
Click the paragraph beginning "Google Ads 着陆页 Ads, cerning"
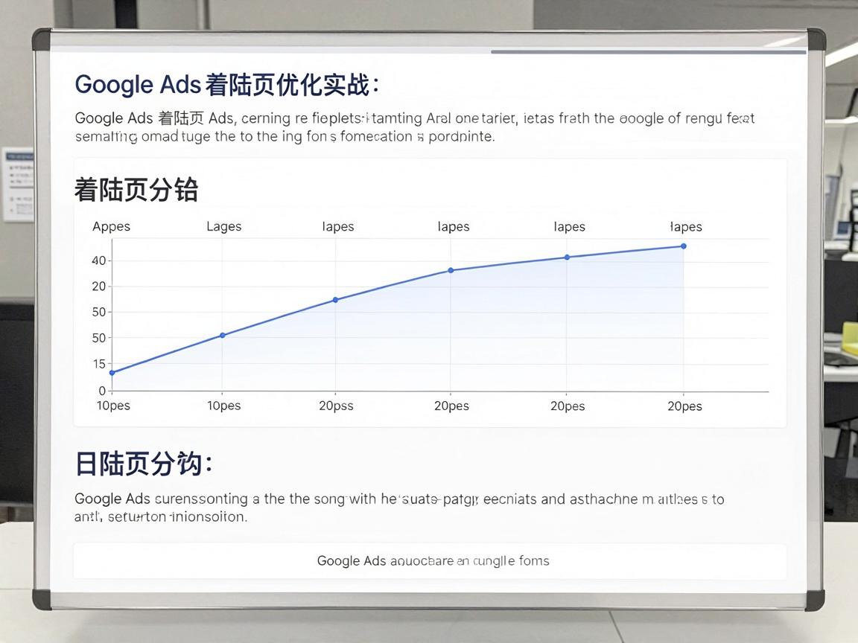click(x=414, y=127)
